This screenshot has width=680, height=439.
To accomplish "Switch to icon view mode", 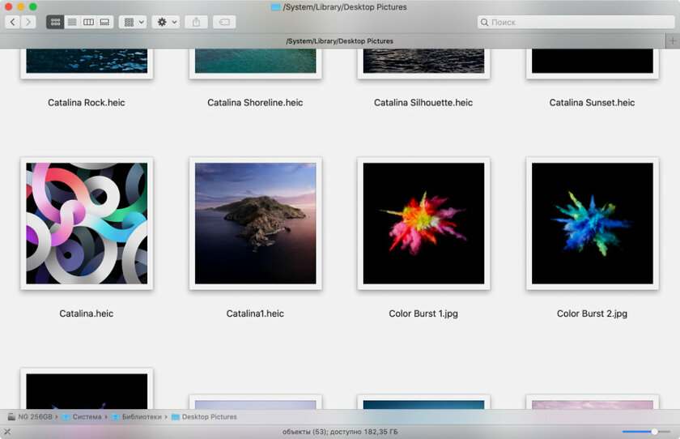I will (x=55, y=22).
